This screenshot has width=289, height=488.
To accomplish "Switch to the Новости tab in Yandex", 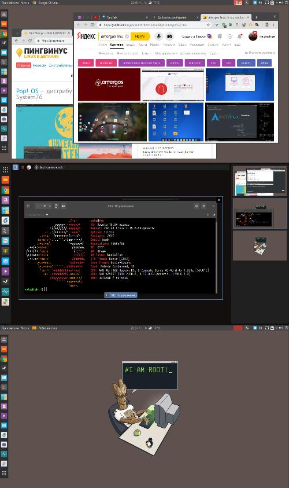I will point(169,45).
